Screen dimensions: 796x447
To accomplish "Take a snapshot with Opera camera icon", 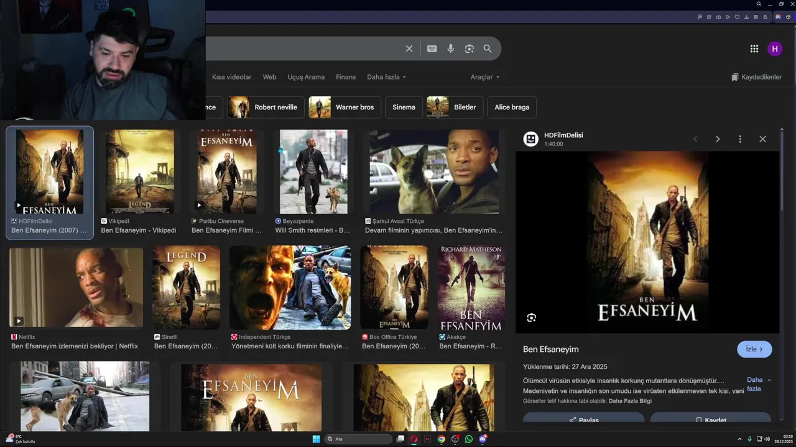I will 718,17.
